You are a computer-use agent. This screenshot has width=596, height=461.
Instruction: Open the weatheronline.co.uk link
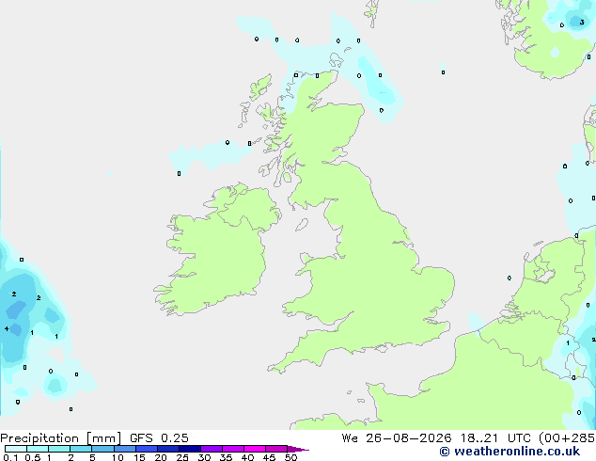click(510, 452)
